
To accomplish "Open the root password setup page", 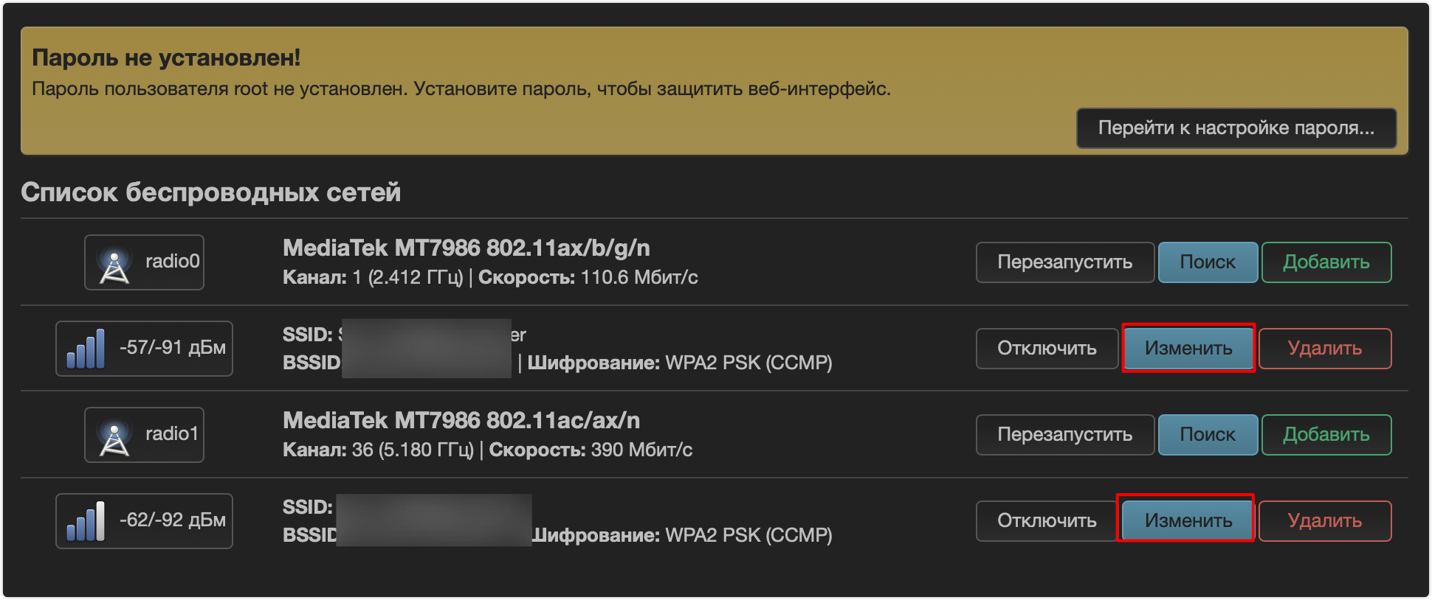I will pos(1236,128).
